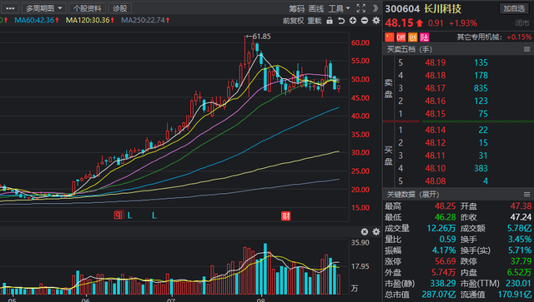Select buy level 1 price 48.14

(436, 130)
